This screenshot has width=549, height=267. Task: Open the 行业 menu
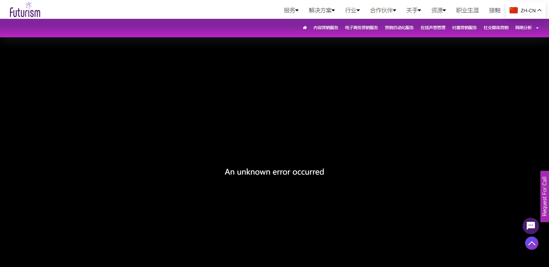coord(352,10)
